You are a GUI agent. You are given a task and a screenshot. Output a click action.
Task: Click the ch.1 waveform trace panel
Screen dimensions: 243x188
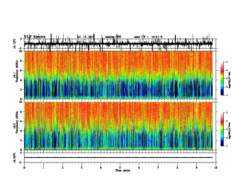coord(120,44)
